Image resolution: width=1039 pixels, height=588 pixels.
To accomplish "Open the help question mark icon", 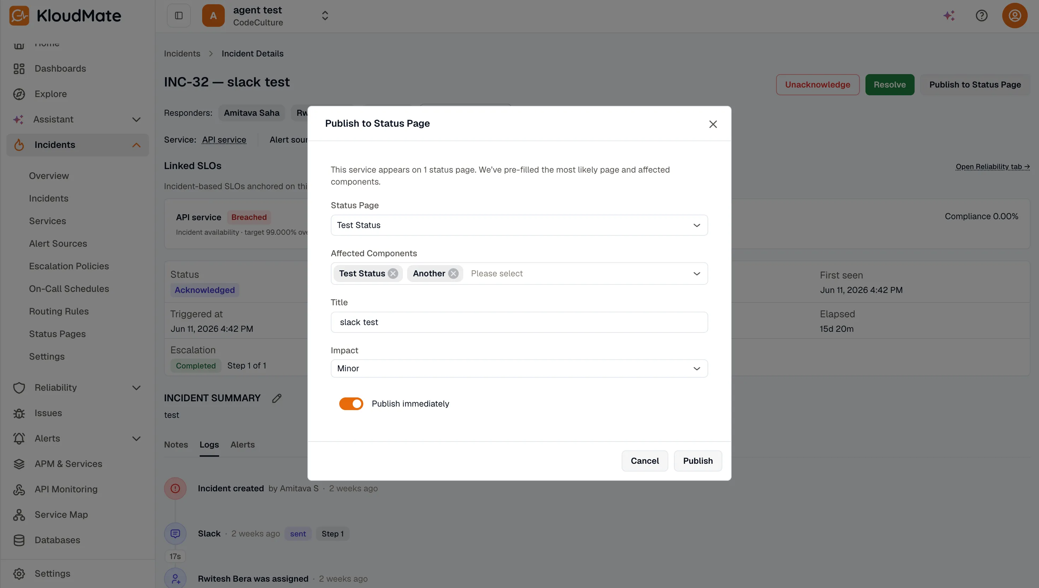I will pyautogui.click(x=981, y=15).
